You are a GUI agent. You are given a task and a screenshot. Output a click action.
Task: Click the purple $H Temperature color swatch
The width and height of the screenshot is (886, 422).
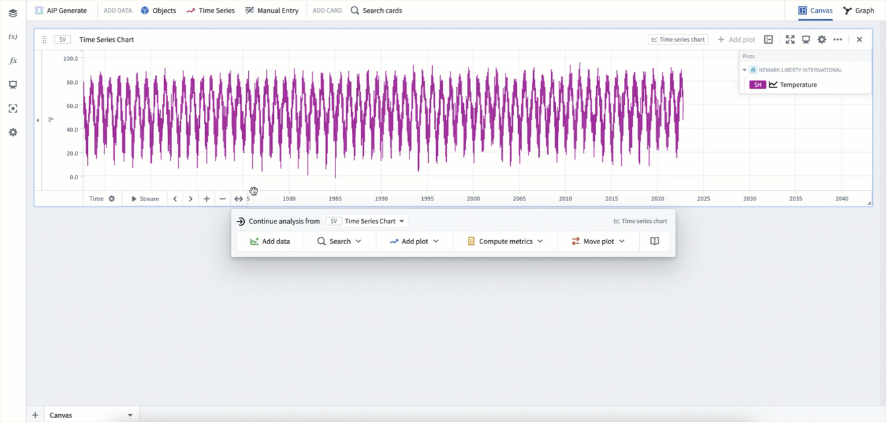tap(757, 84)
